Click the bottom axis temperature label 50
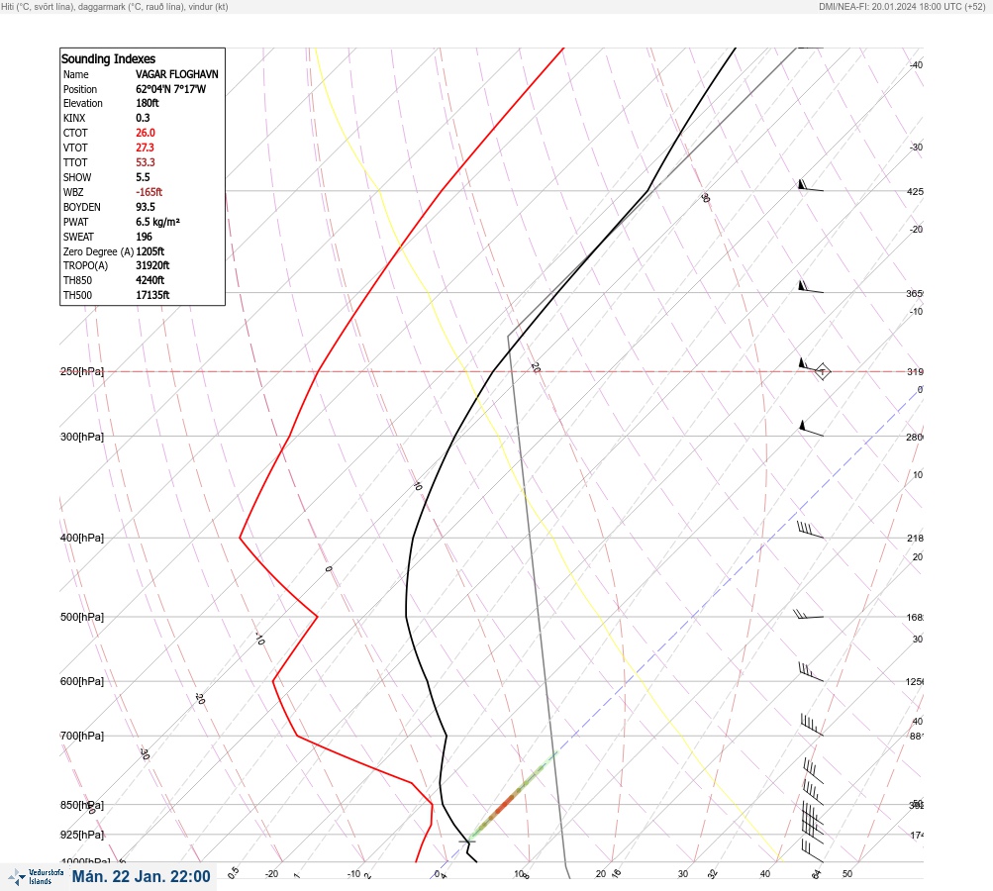The width and height of the screenshot is (993, 891). [x=847, y=874]
